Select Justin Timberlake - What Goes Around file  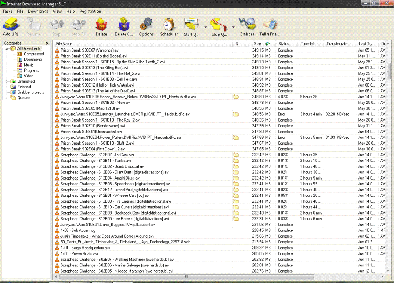point(107,236)
